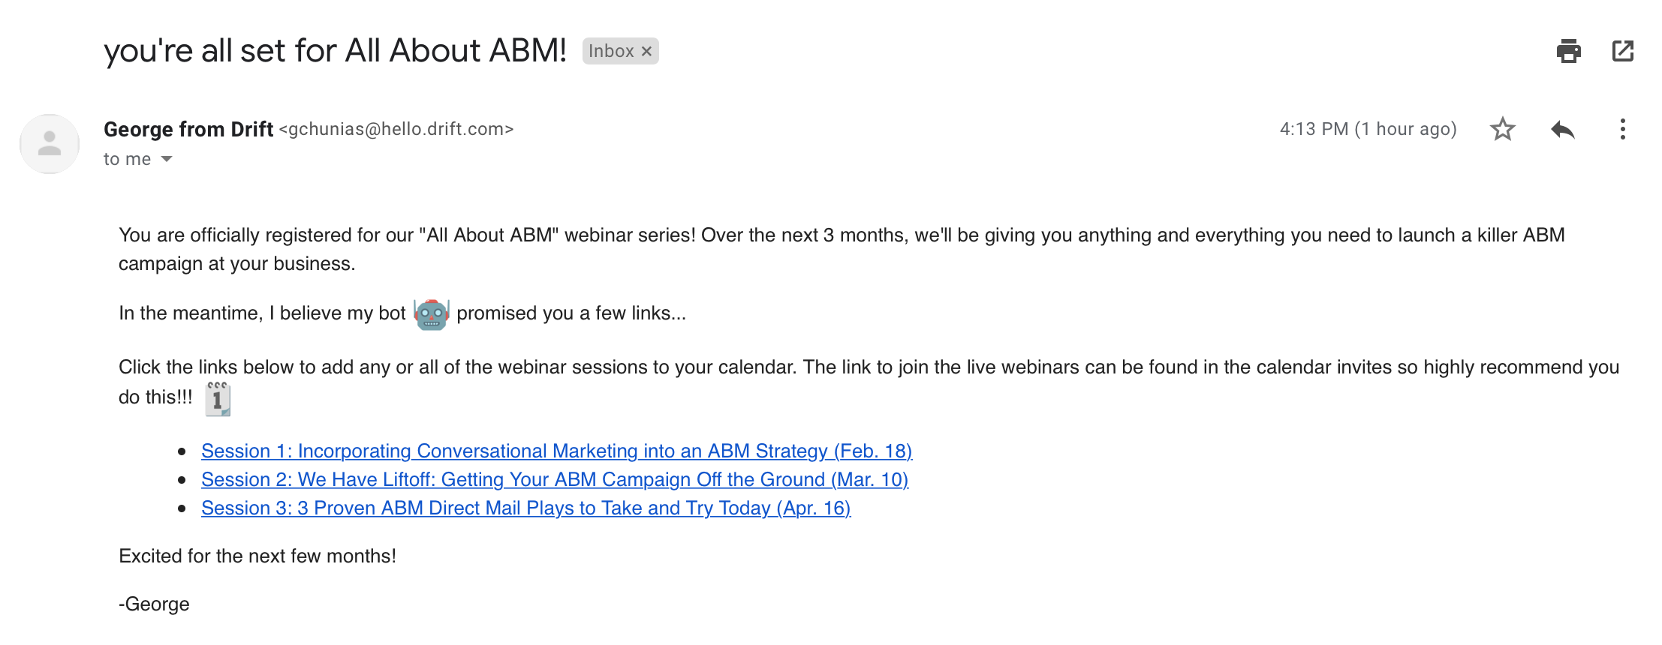
Task: Open email in new window
Action: point(1622,51)
